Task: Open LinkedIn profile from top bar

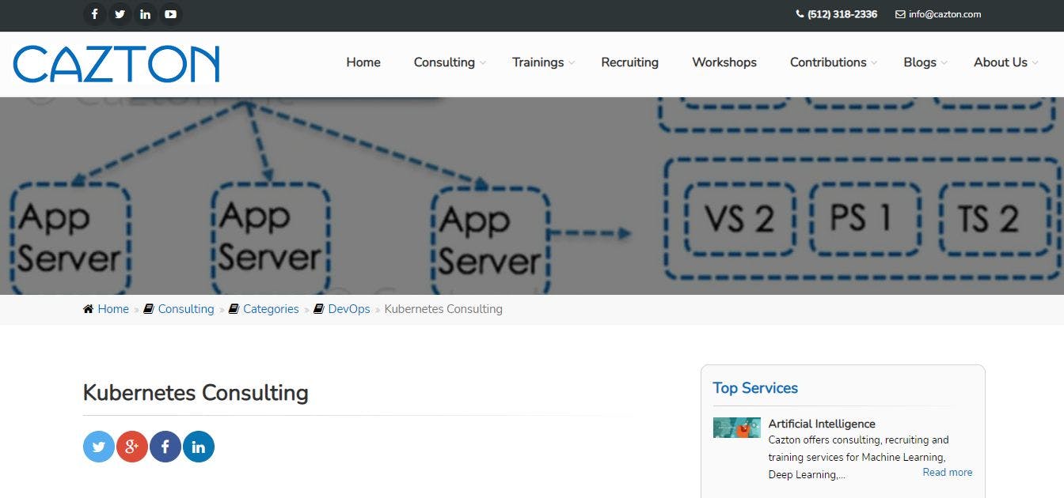Action: [145, 14]
